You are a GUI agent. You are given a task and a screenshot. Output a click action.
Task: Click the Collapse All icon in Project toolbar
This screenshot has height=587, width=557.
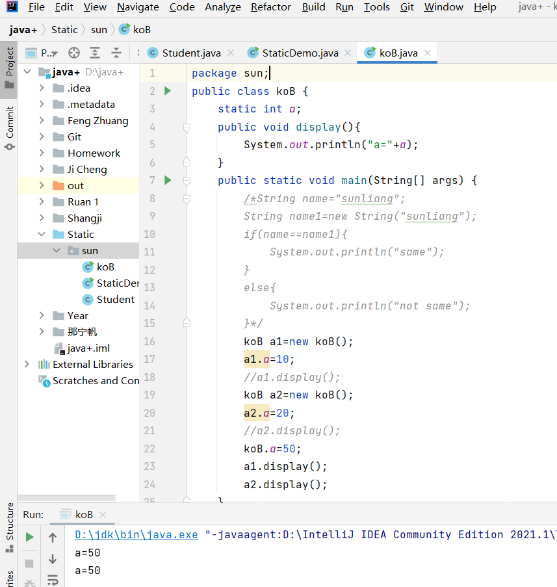(x=116, y=53)
